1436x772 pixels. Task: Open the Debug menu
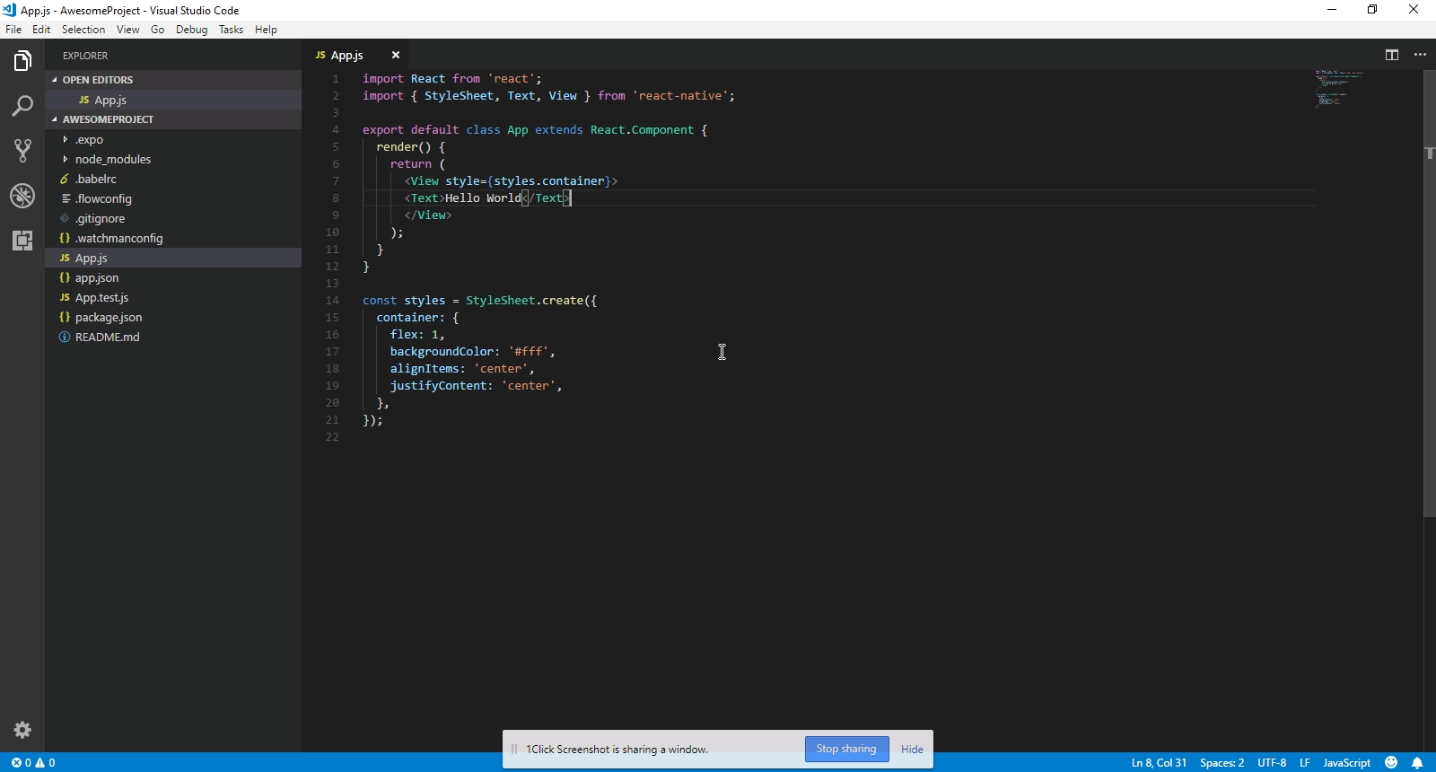192,30
